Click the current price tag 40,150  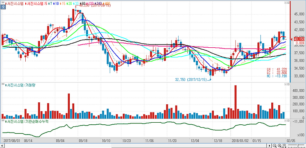pos(299,40)
